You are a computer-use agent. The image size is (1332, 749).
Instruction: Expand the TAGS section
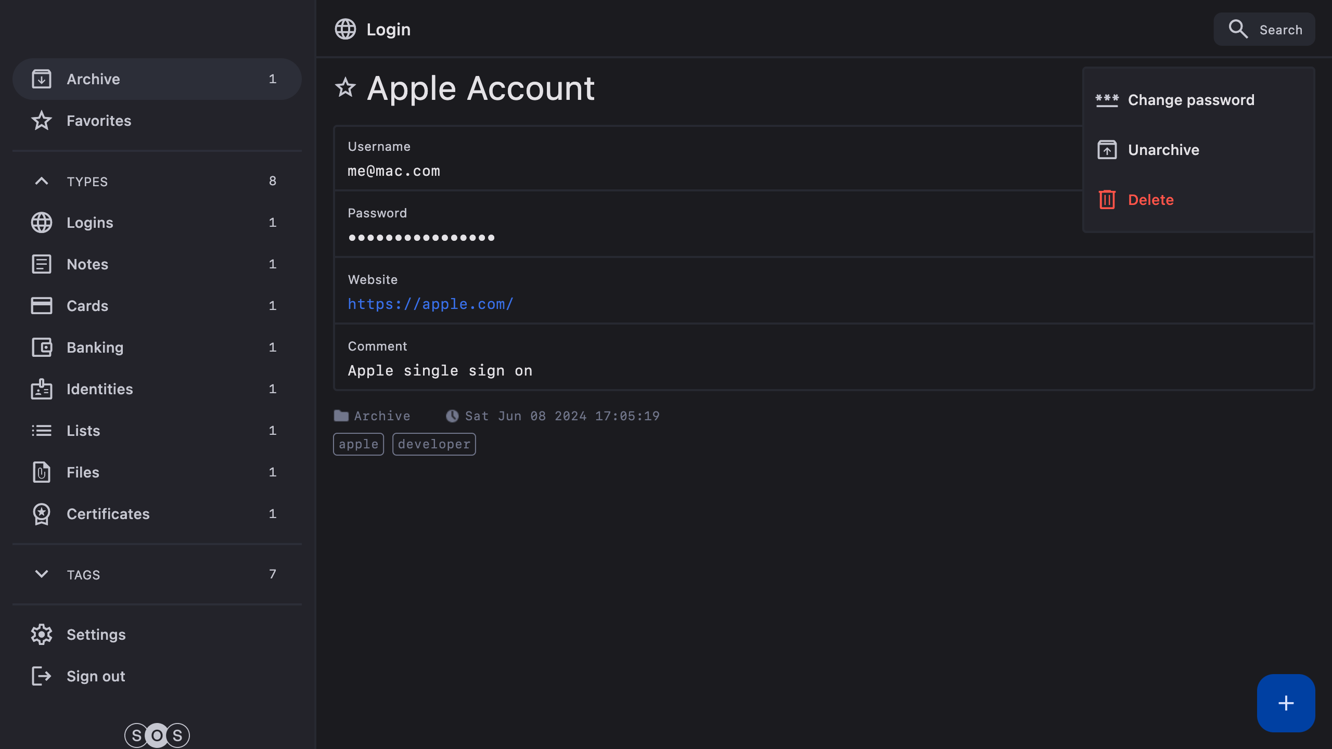(x=42, y=574)
